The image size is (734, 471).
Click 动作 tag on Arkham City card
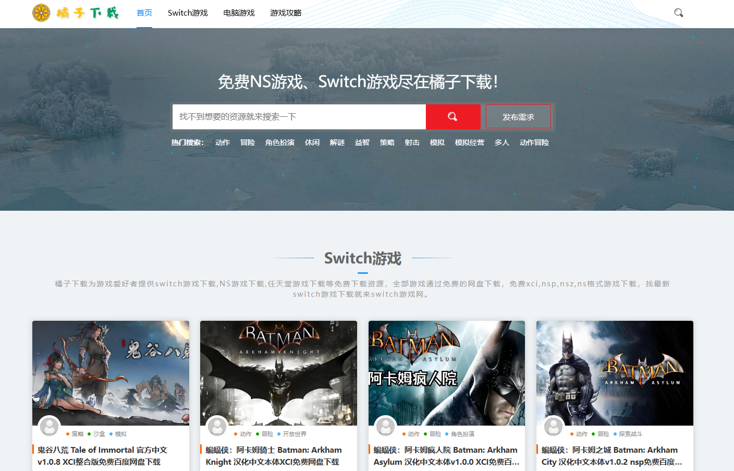[x=582, y=434]
